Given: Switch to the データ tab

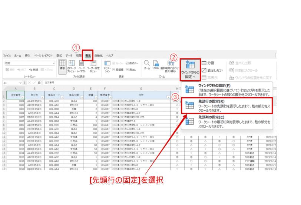Looking at the screenshot, I should pos(69,56).
